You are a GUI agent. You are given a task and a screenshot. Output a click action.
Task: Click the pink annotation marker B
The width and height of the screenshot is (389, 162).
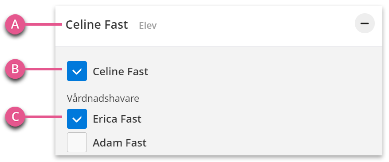coord(15,69)
